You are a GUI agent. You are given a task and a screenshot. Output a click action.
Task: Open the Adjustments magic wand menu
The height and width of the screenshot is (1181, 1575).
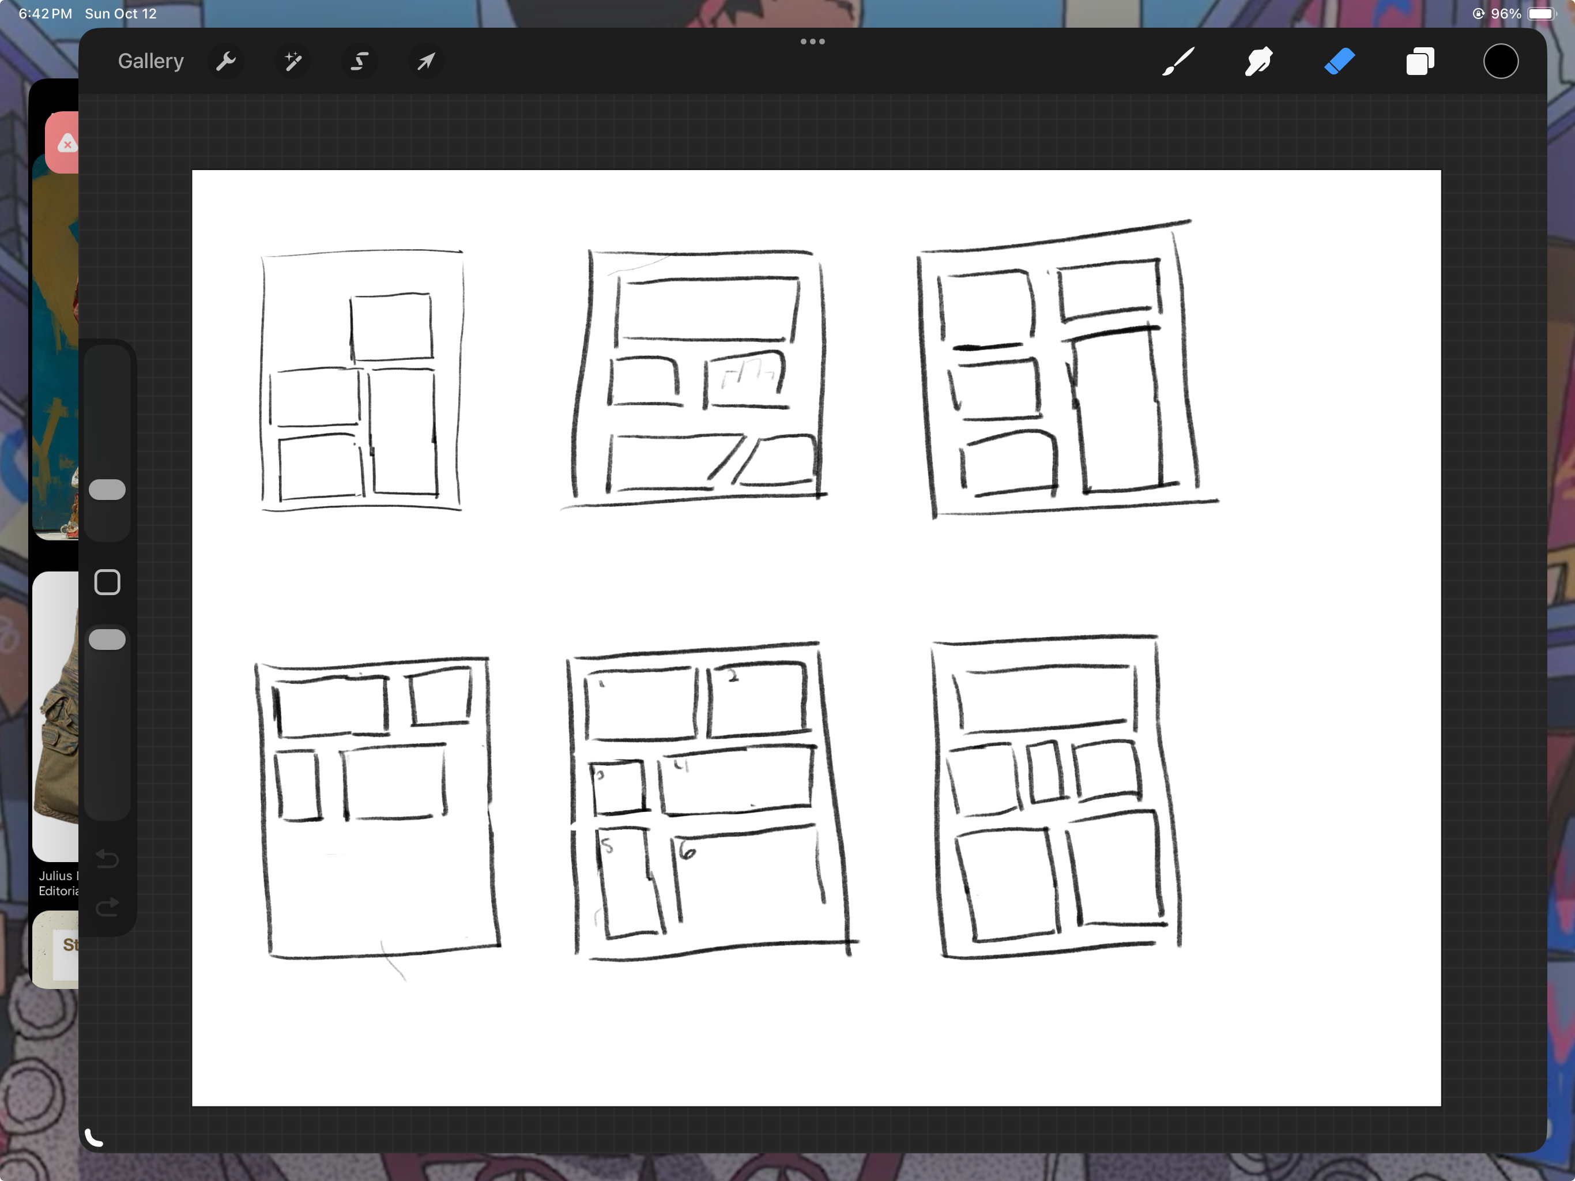[293, 62]
